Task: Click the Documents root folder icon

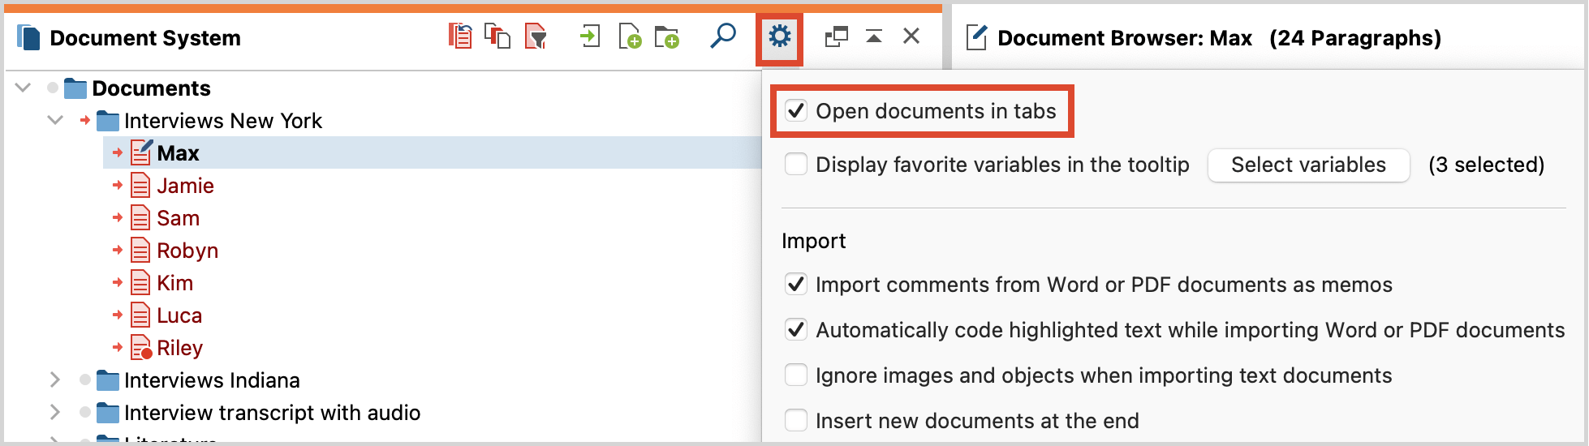Action: 75,88
